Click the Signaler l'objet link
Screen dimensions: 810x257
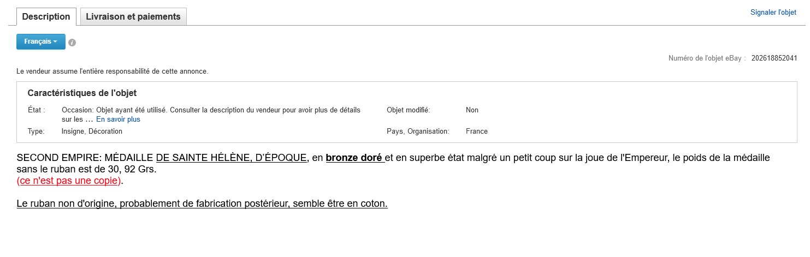click(773, 13)
